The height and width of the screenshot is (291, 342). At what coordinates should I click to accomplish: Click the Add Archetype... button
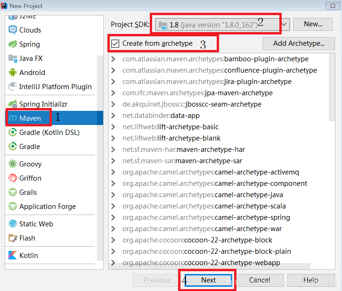[299, 43]
